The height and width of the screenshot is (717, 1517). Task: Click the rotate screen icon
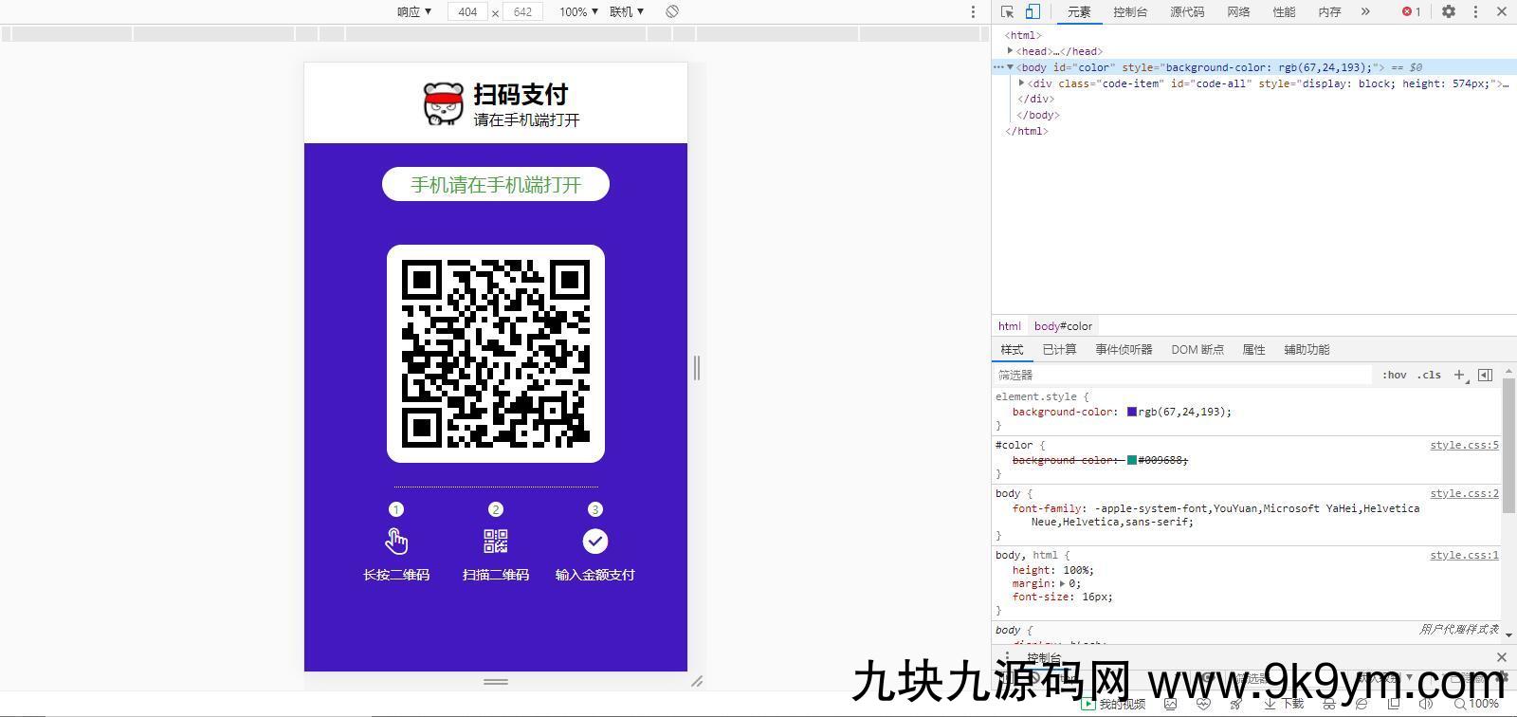tap(672, 11)
